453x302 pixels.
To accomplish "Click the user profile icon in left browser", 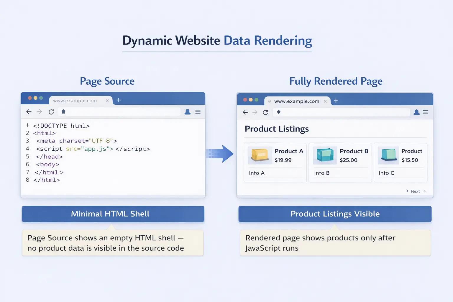I will (187, 111).
